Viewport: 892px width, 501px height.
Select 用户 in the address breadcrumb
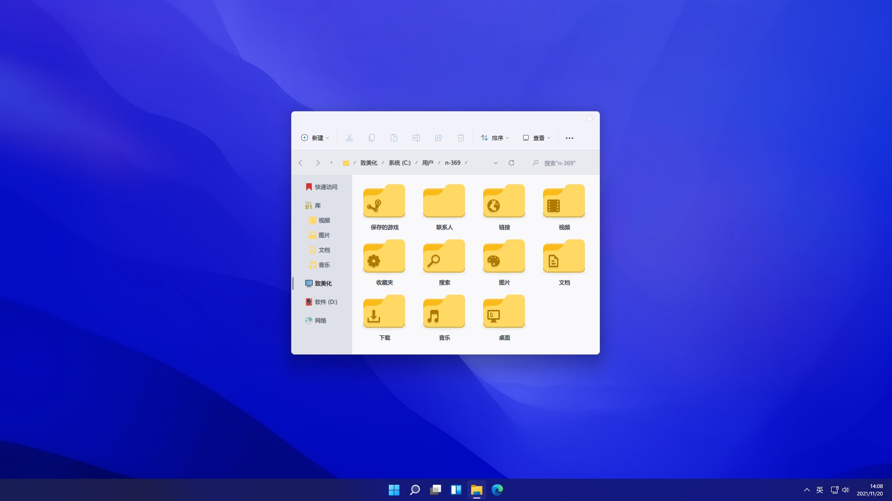point(428,163)
